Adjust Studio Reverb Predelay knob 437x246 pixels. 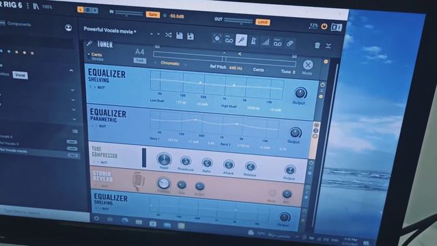[163, 183]
